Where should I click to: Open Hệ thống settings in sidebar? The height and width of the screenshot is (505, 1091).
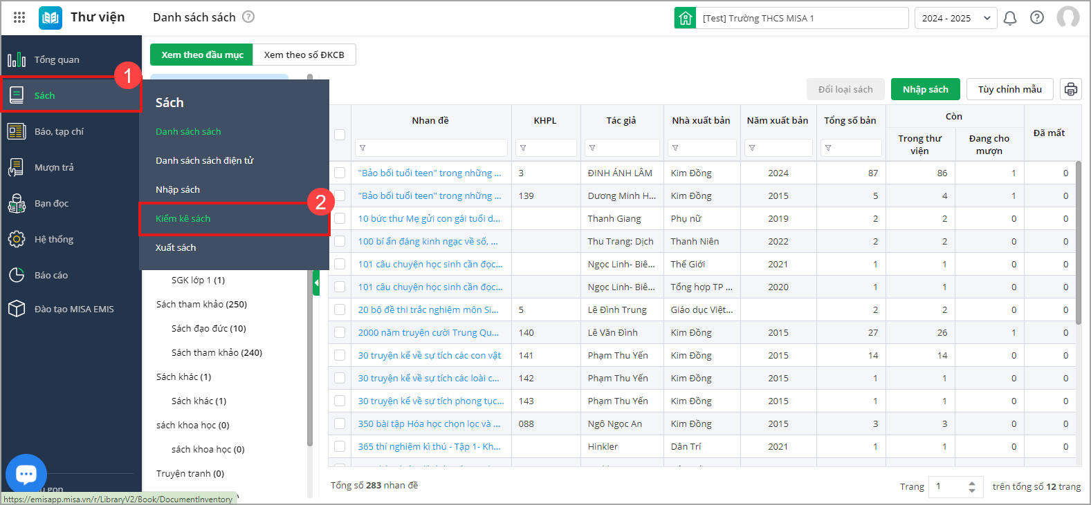point(71,239)
